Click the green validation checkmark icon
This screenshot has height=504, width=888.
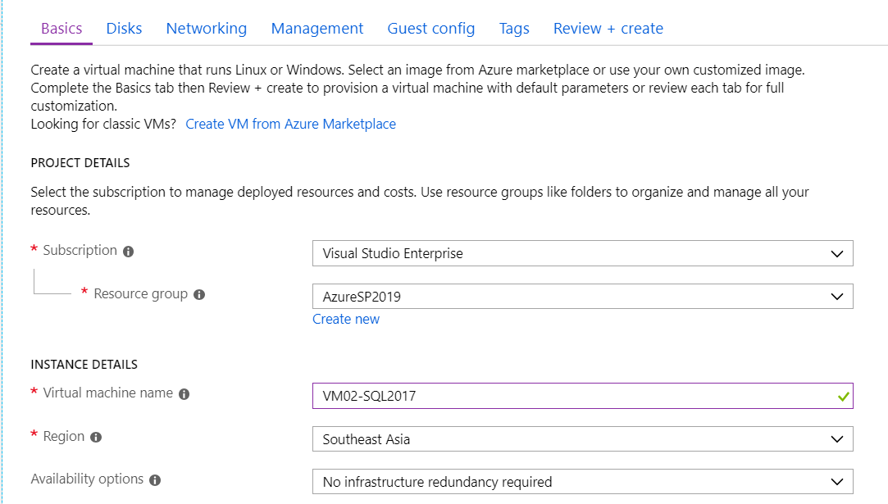tap(843, 396)
